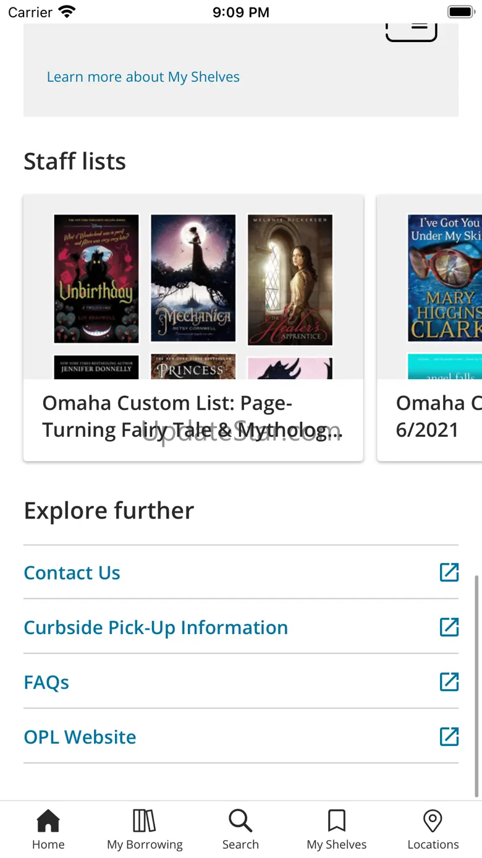Click external link icon beside OPL Website
Viewport: 482px width, 858px height.
[x=449, y=736]
